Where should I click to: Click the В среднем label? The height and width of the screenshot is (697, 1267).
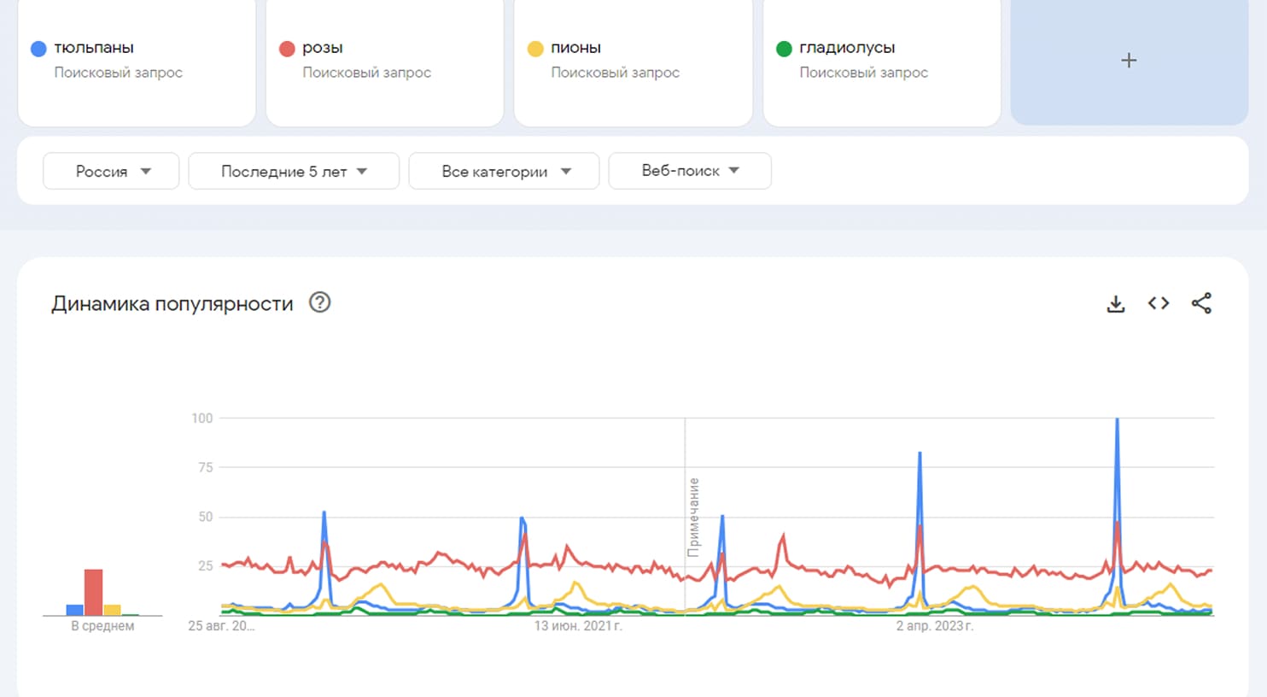102,626
